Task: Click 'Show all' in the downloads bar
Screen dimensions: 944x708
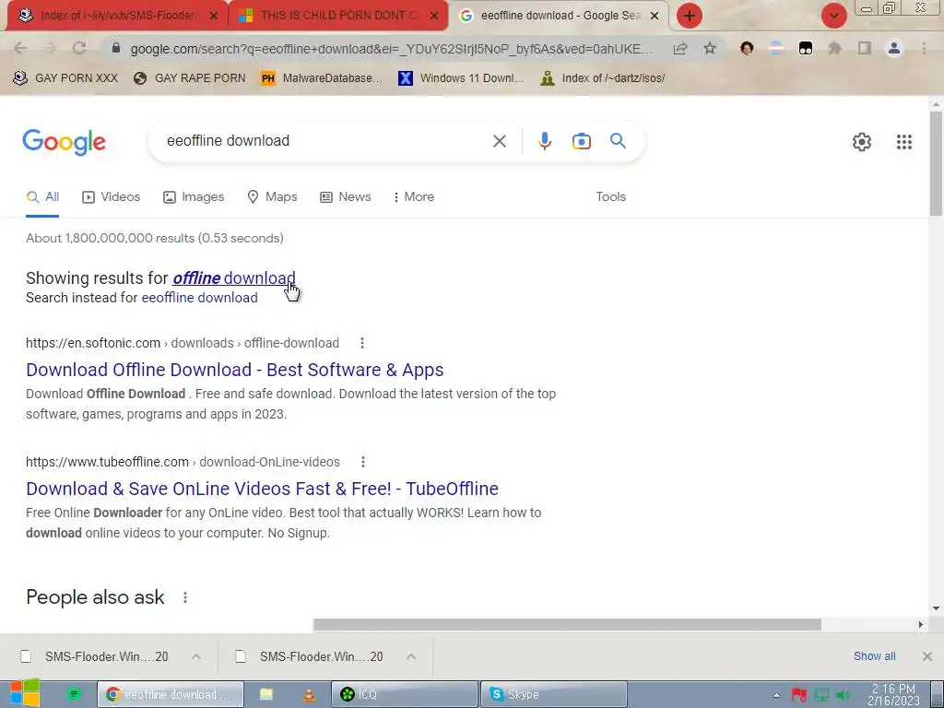Action: [874, 656]
